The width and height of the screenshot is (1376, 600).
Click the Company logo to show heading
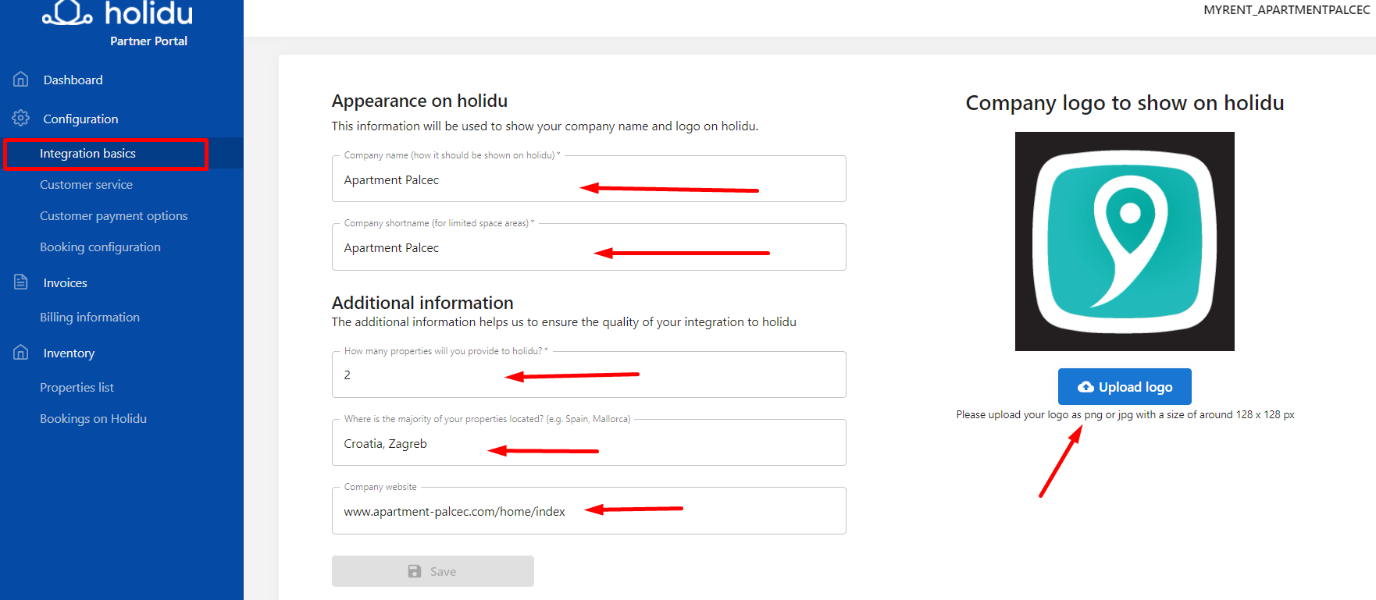click(x=1125, y=103)
